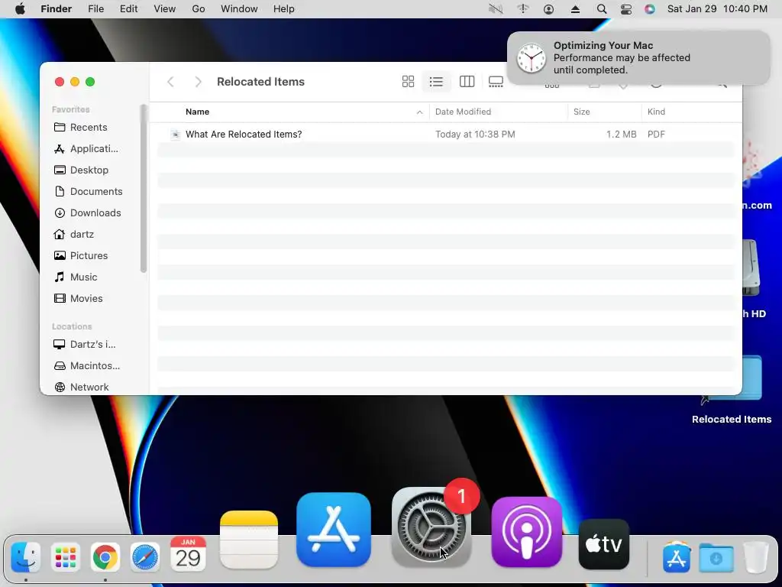Select Dartz's iMac under Locations

[84, 345]
